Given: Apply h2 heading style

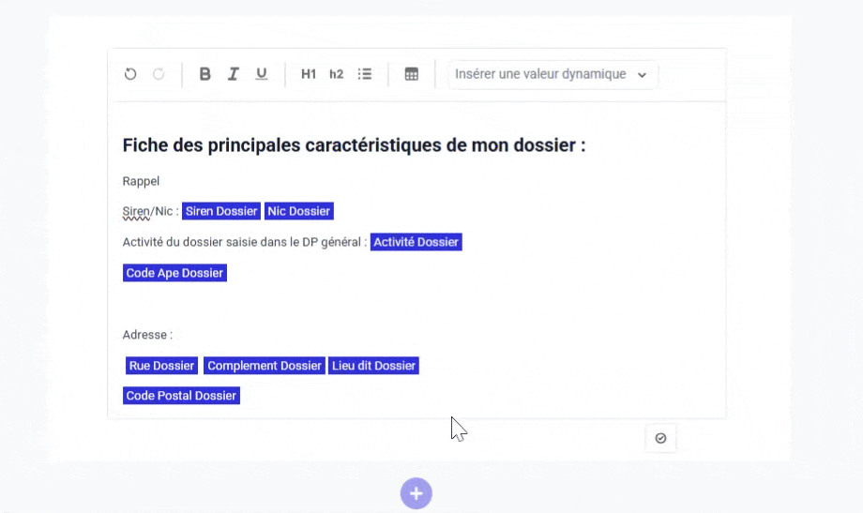Looking at the screenshot, I should [x=336, y=74].
